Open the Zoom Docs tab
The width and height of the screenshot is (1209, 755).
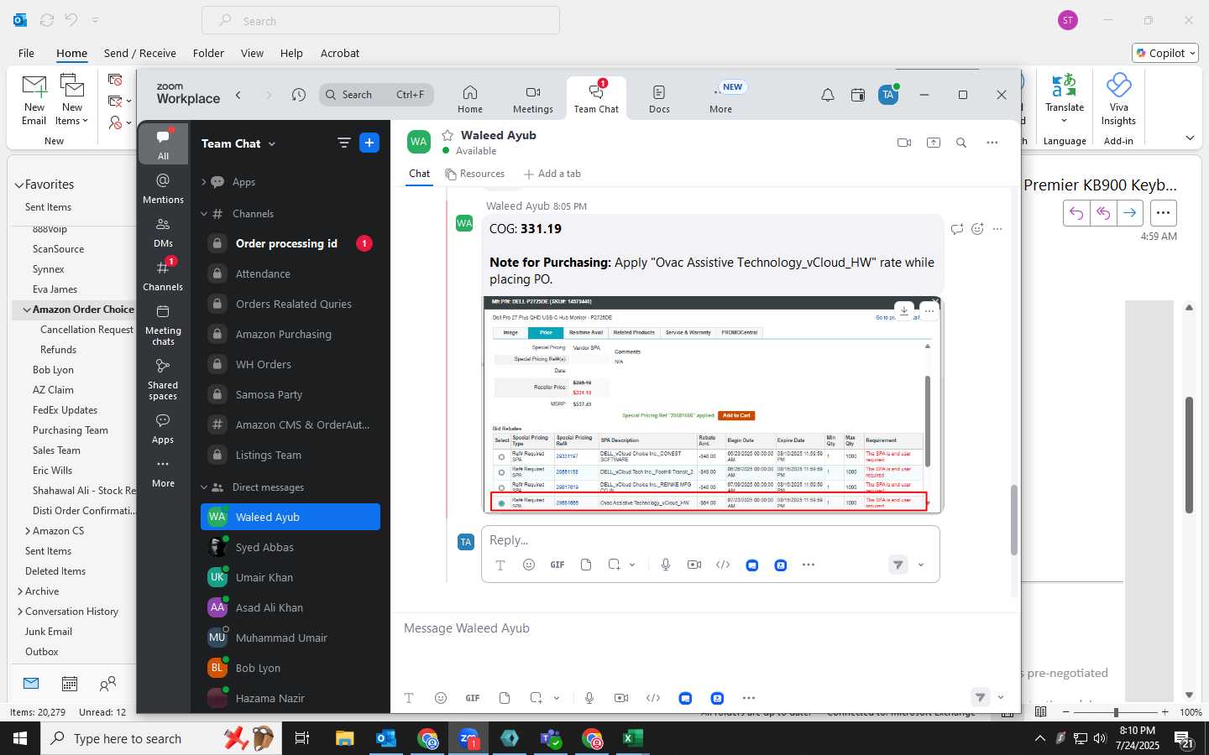coord(659,99)
